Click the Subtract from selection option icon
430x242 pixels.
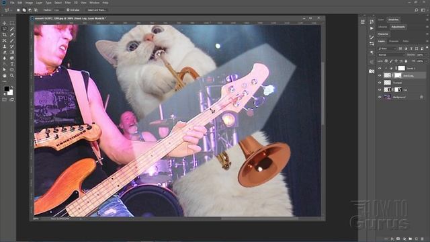tap(30, 10)
